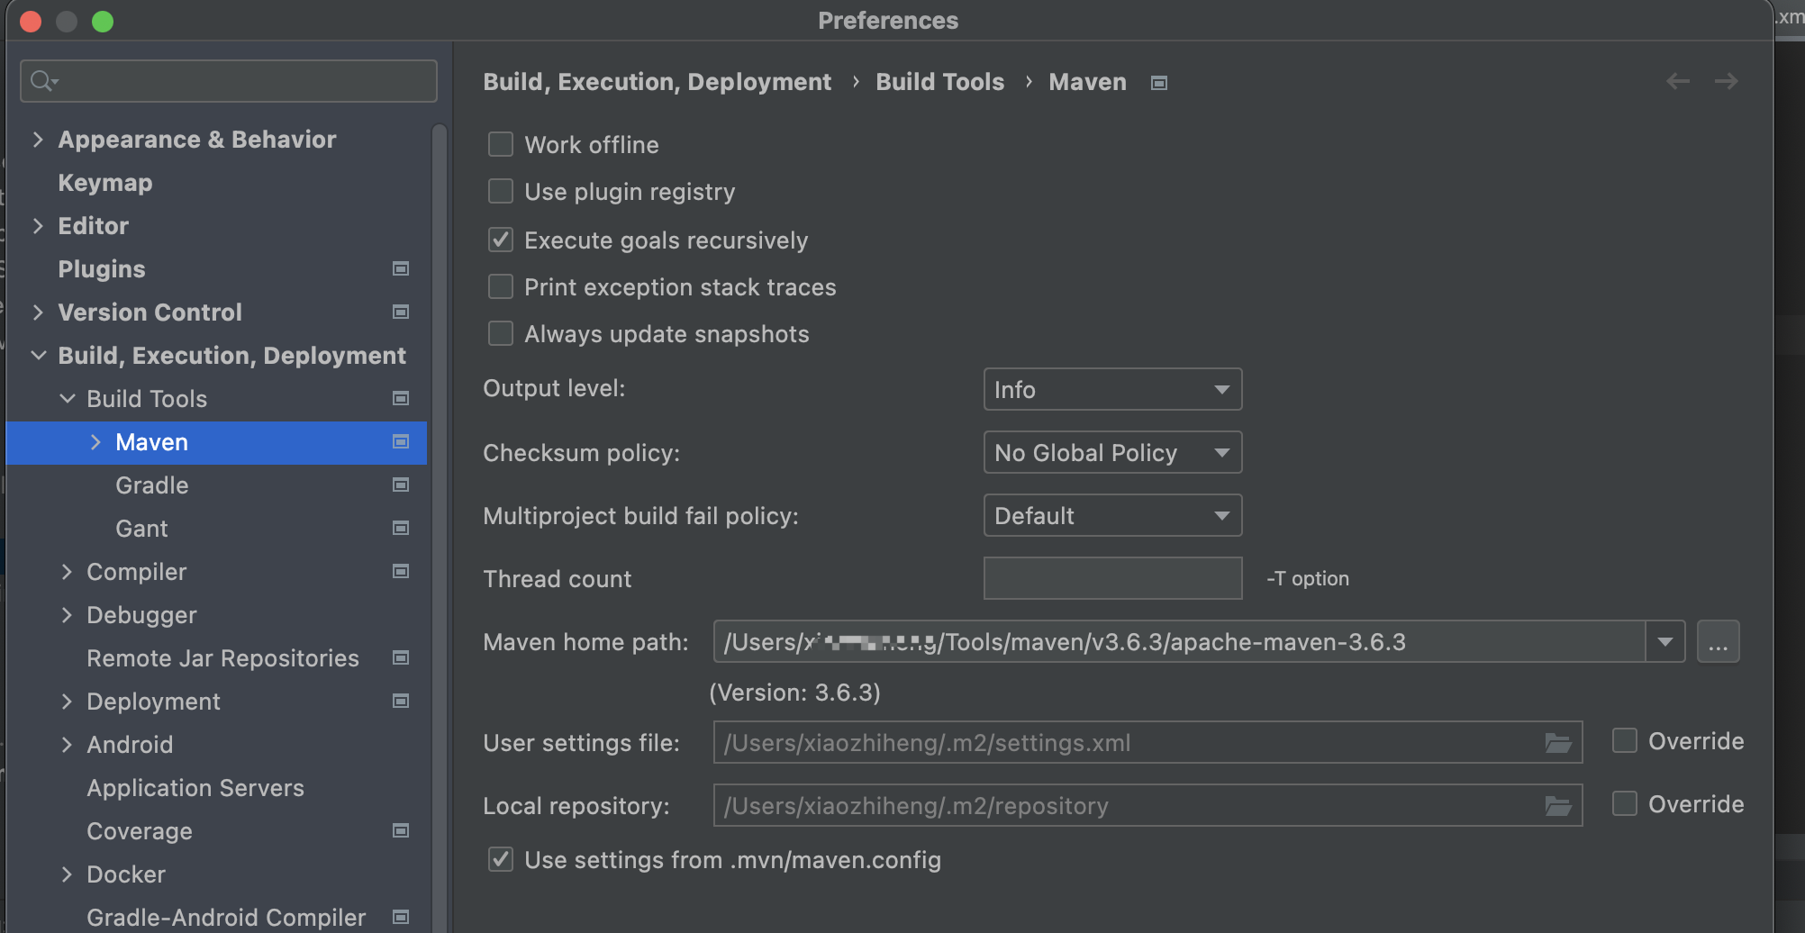Expand the Version Control section

(38, 312)
